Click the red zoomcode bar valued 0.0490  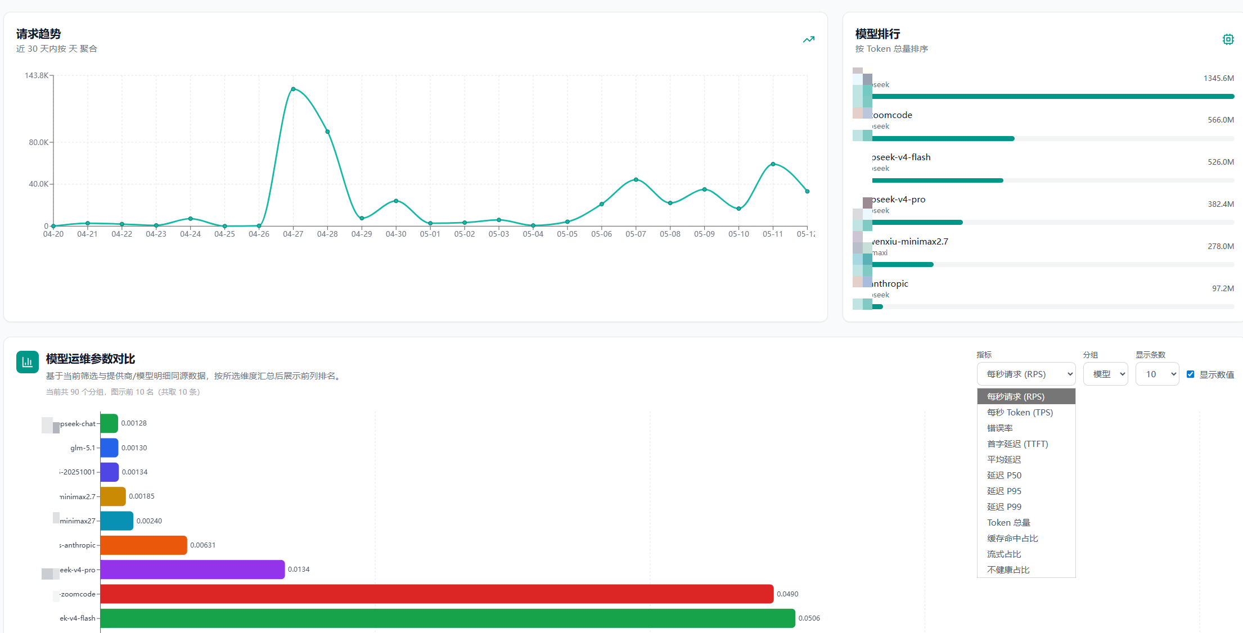(x=437, y=594)
